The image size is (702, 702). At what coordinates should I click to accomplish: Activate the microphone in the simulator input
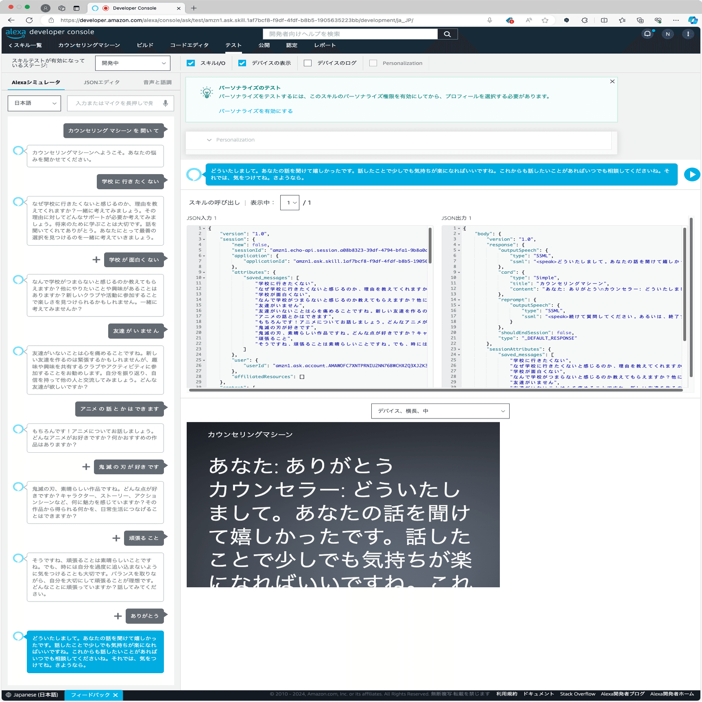pyautogui.click(x=165, y=103)
